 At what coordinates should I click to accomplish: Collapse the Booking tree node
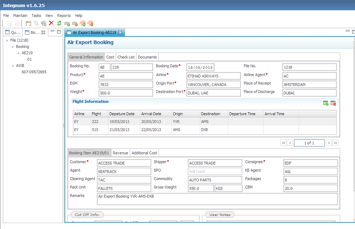click(x=13, y=47)
